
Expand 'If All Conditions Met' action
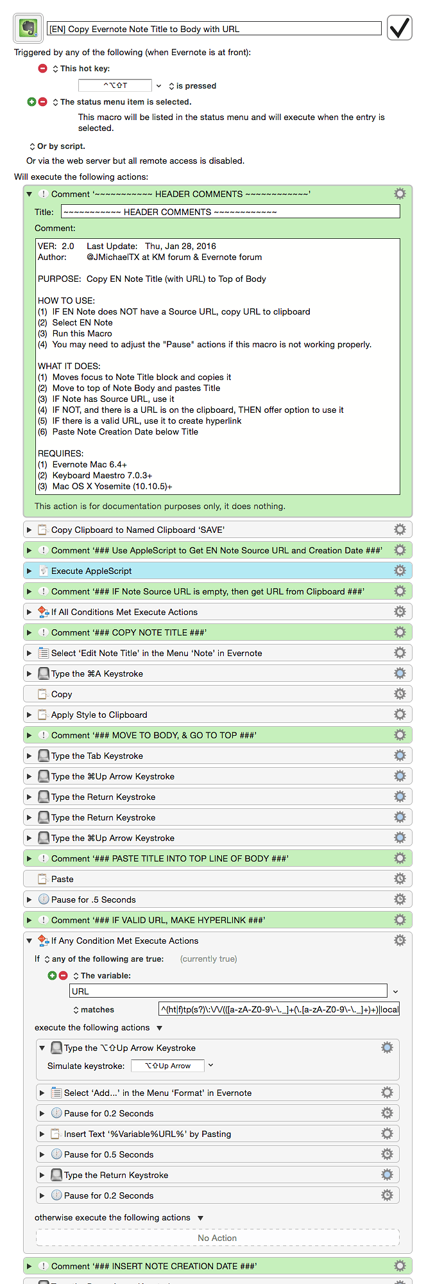30,612
